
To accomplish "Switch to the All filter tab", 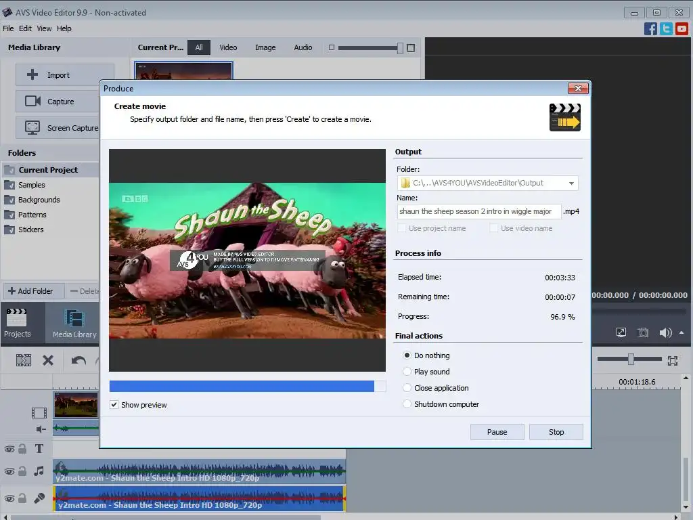I will tap(199, 47).
